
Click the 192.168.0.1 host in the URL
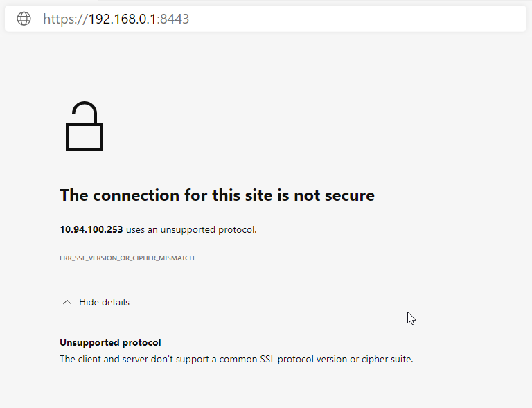pyautogui.click(x=123, y=19)
